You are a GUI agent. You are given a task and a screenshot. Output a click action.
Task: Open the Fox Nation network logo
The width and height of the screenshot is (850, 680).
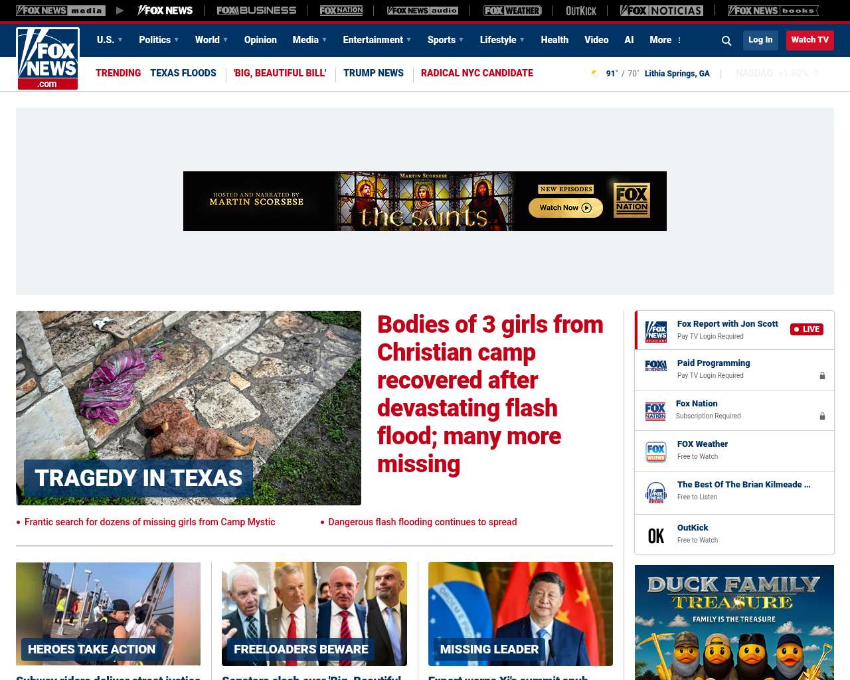(x=341, y=11)
